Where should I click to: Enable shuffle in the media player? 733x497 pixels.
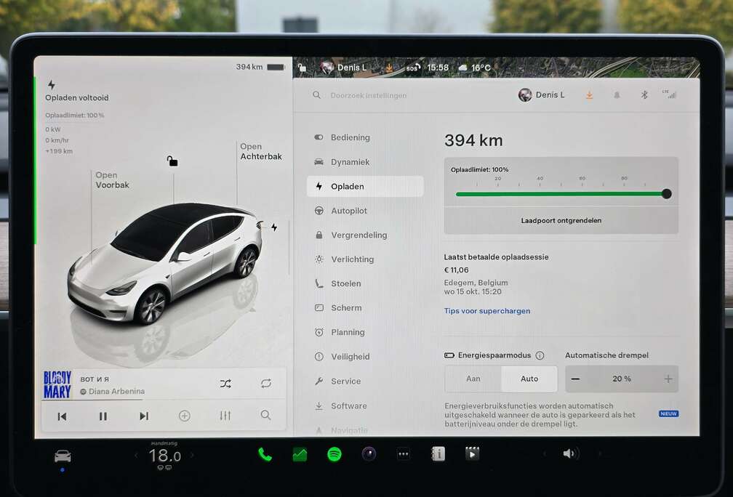pos(226,382)
